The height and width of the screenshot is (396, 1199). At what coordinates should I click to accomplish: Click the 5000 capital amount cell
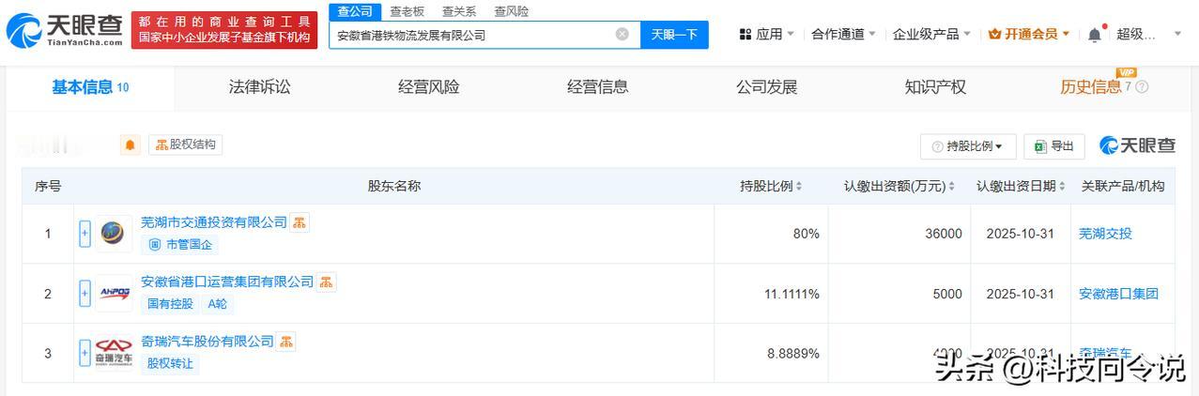click(x=899, y=294)
